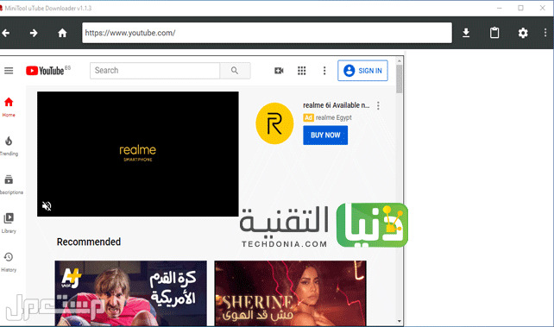554x327 pixels.
Task: Open the YouTube apps grid icon
Action: coord(301,71)
